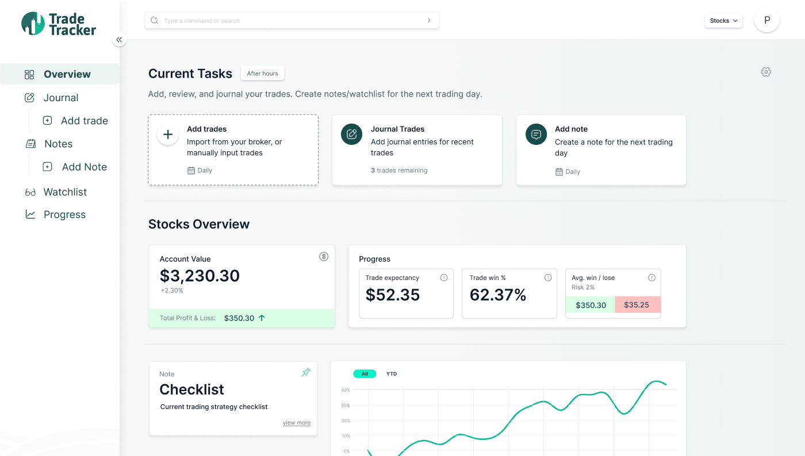
Task: Collapse the sidebar with the chevron
Action: pos(119,40)
